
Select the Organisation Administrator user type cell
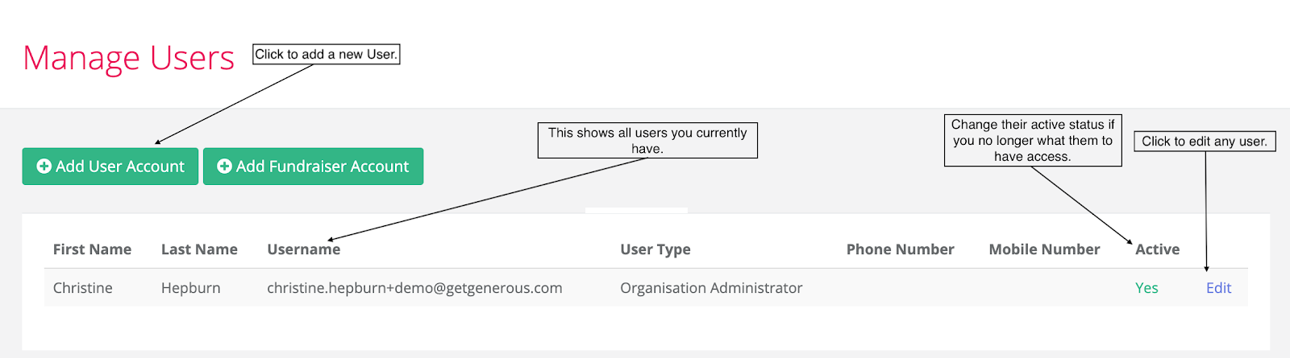(x=711, y=288)
